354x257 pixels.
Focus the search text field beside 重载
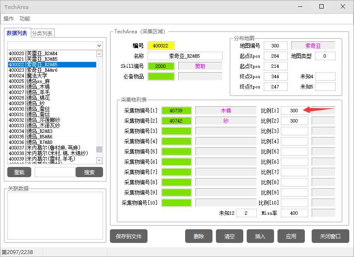pyautogui.click(x=55, y=172)
